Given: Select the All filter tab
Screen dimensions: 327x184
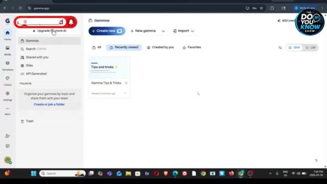Looking at the screenshot, I should click(97, 47).
